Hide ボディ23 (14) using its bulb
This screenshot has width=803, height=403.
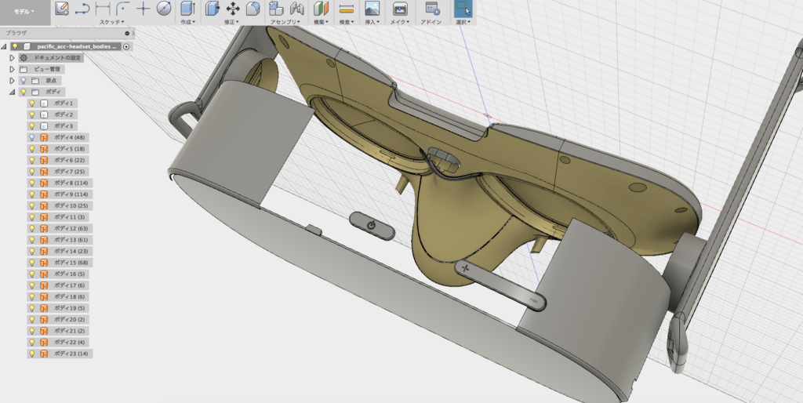coord(31,354)
